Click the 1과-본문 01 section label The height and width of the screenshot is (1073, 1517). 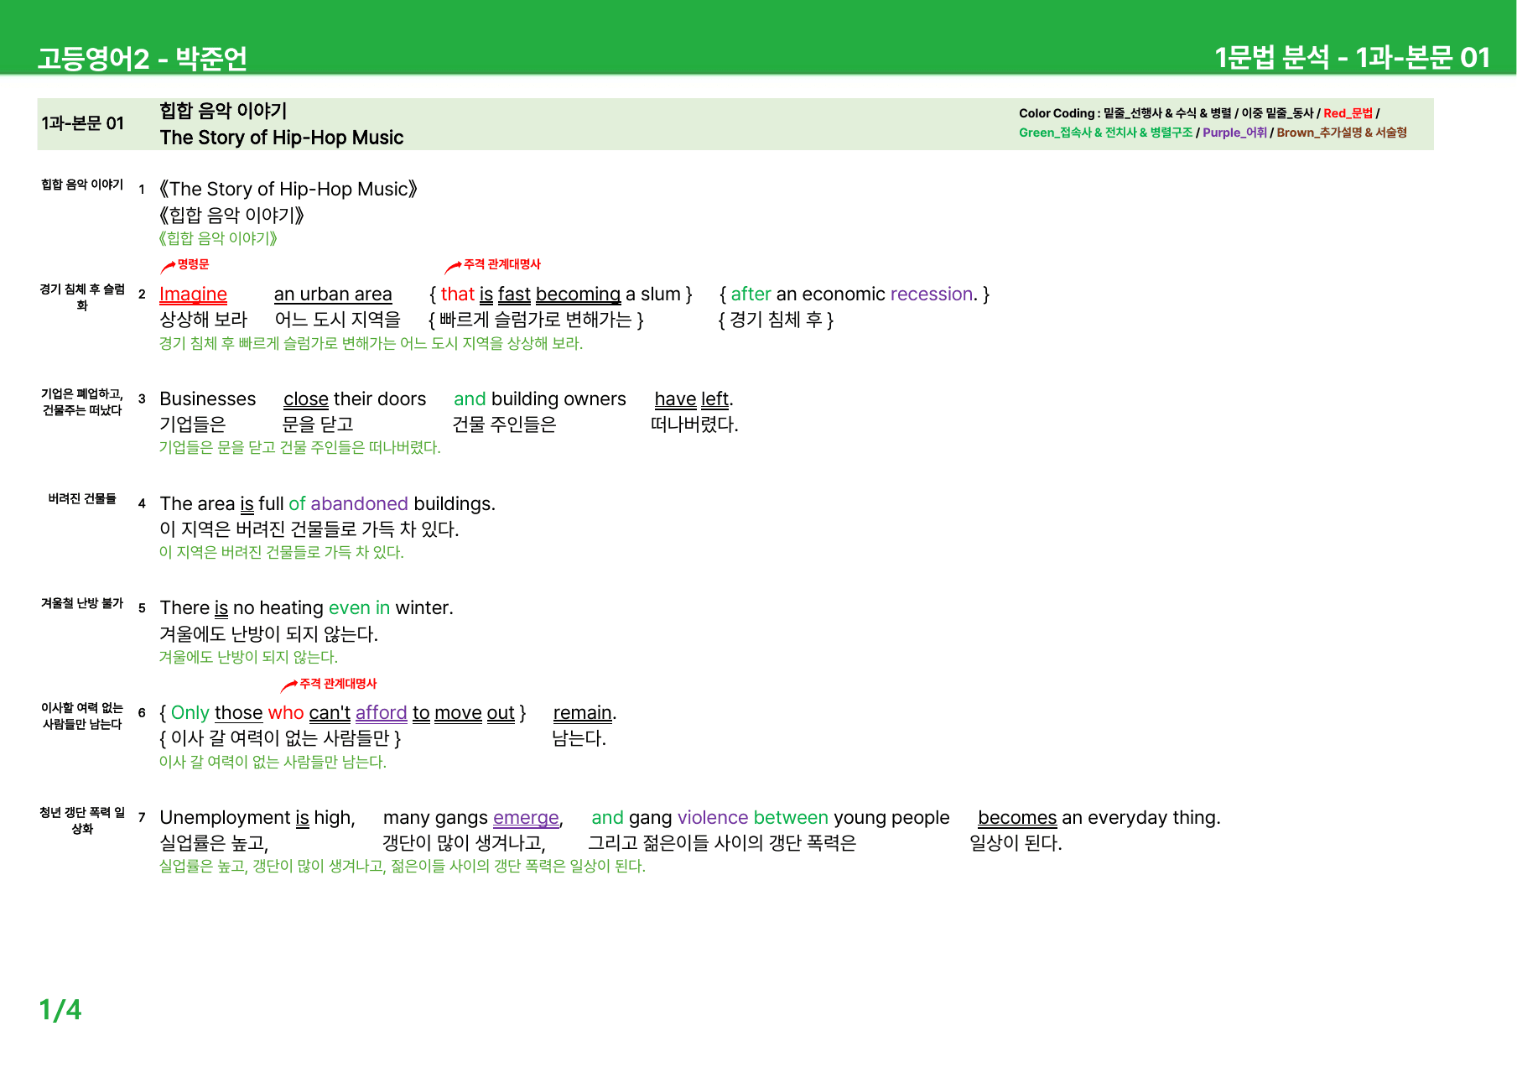click(x=82, y=123)
